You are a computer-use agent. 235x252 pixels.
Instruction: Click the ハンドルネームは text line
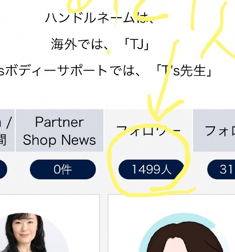click(x=99, y=18)
